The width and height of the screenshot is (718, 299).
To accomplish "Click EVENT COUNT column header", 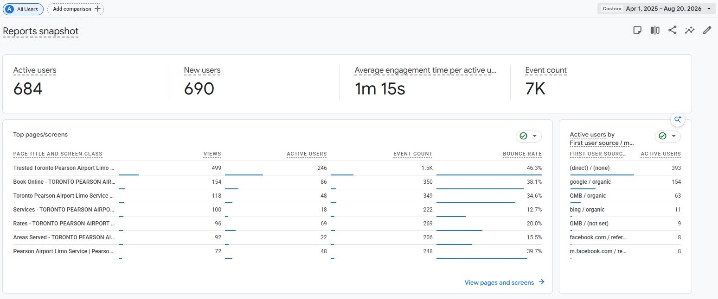I will 413,154.
